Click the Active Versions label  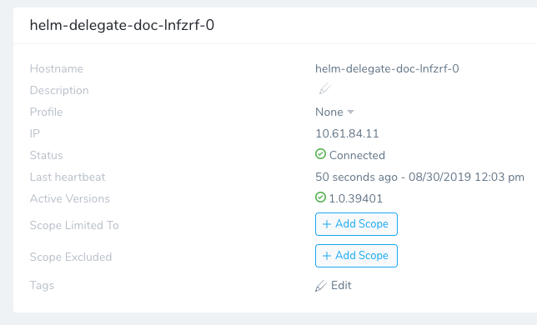(x=70, y=199)
